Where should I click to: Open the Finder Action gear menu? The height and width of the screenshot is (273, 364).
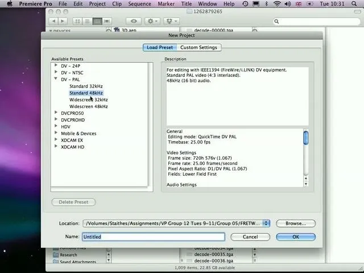coord(152,22)
